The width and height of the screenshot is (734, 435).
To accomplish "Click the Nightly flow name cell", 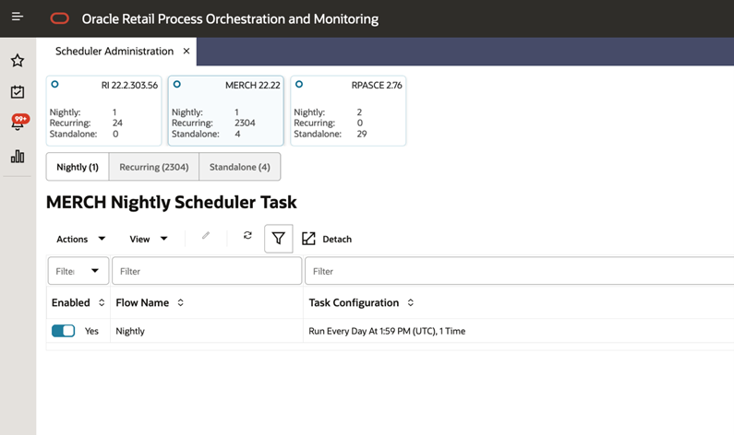I will (x=130, y=331).
